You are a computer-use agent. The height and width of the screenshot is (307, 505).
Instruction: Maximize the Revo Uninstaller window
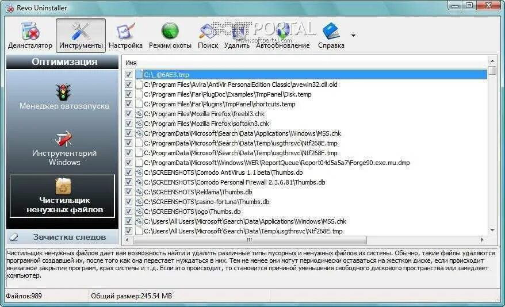click(469, 6)
